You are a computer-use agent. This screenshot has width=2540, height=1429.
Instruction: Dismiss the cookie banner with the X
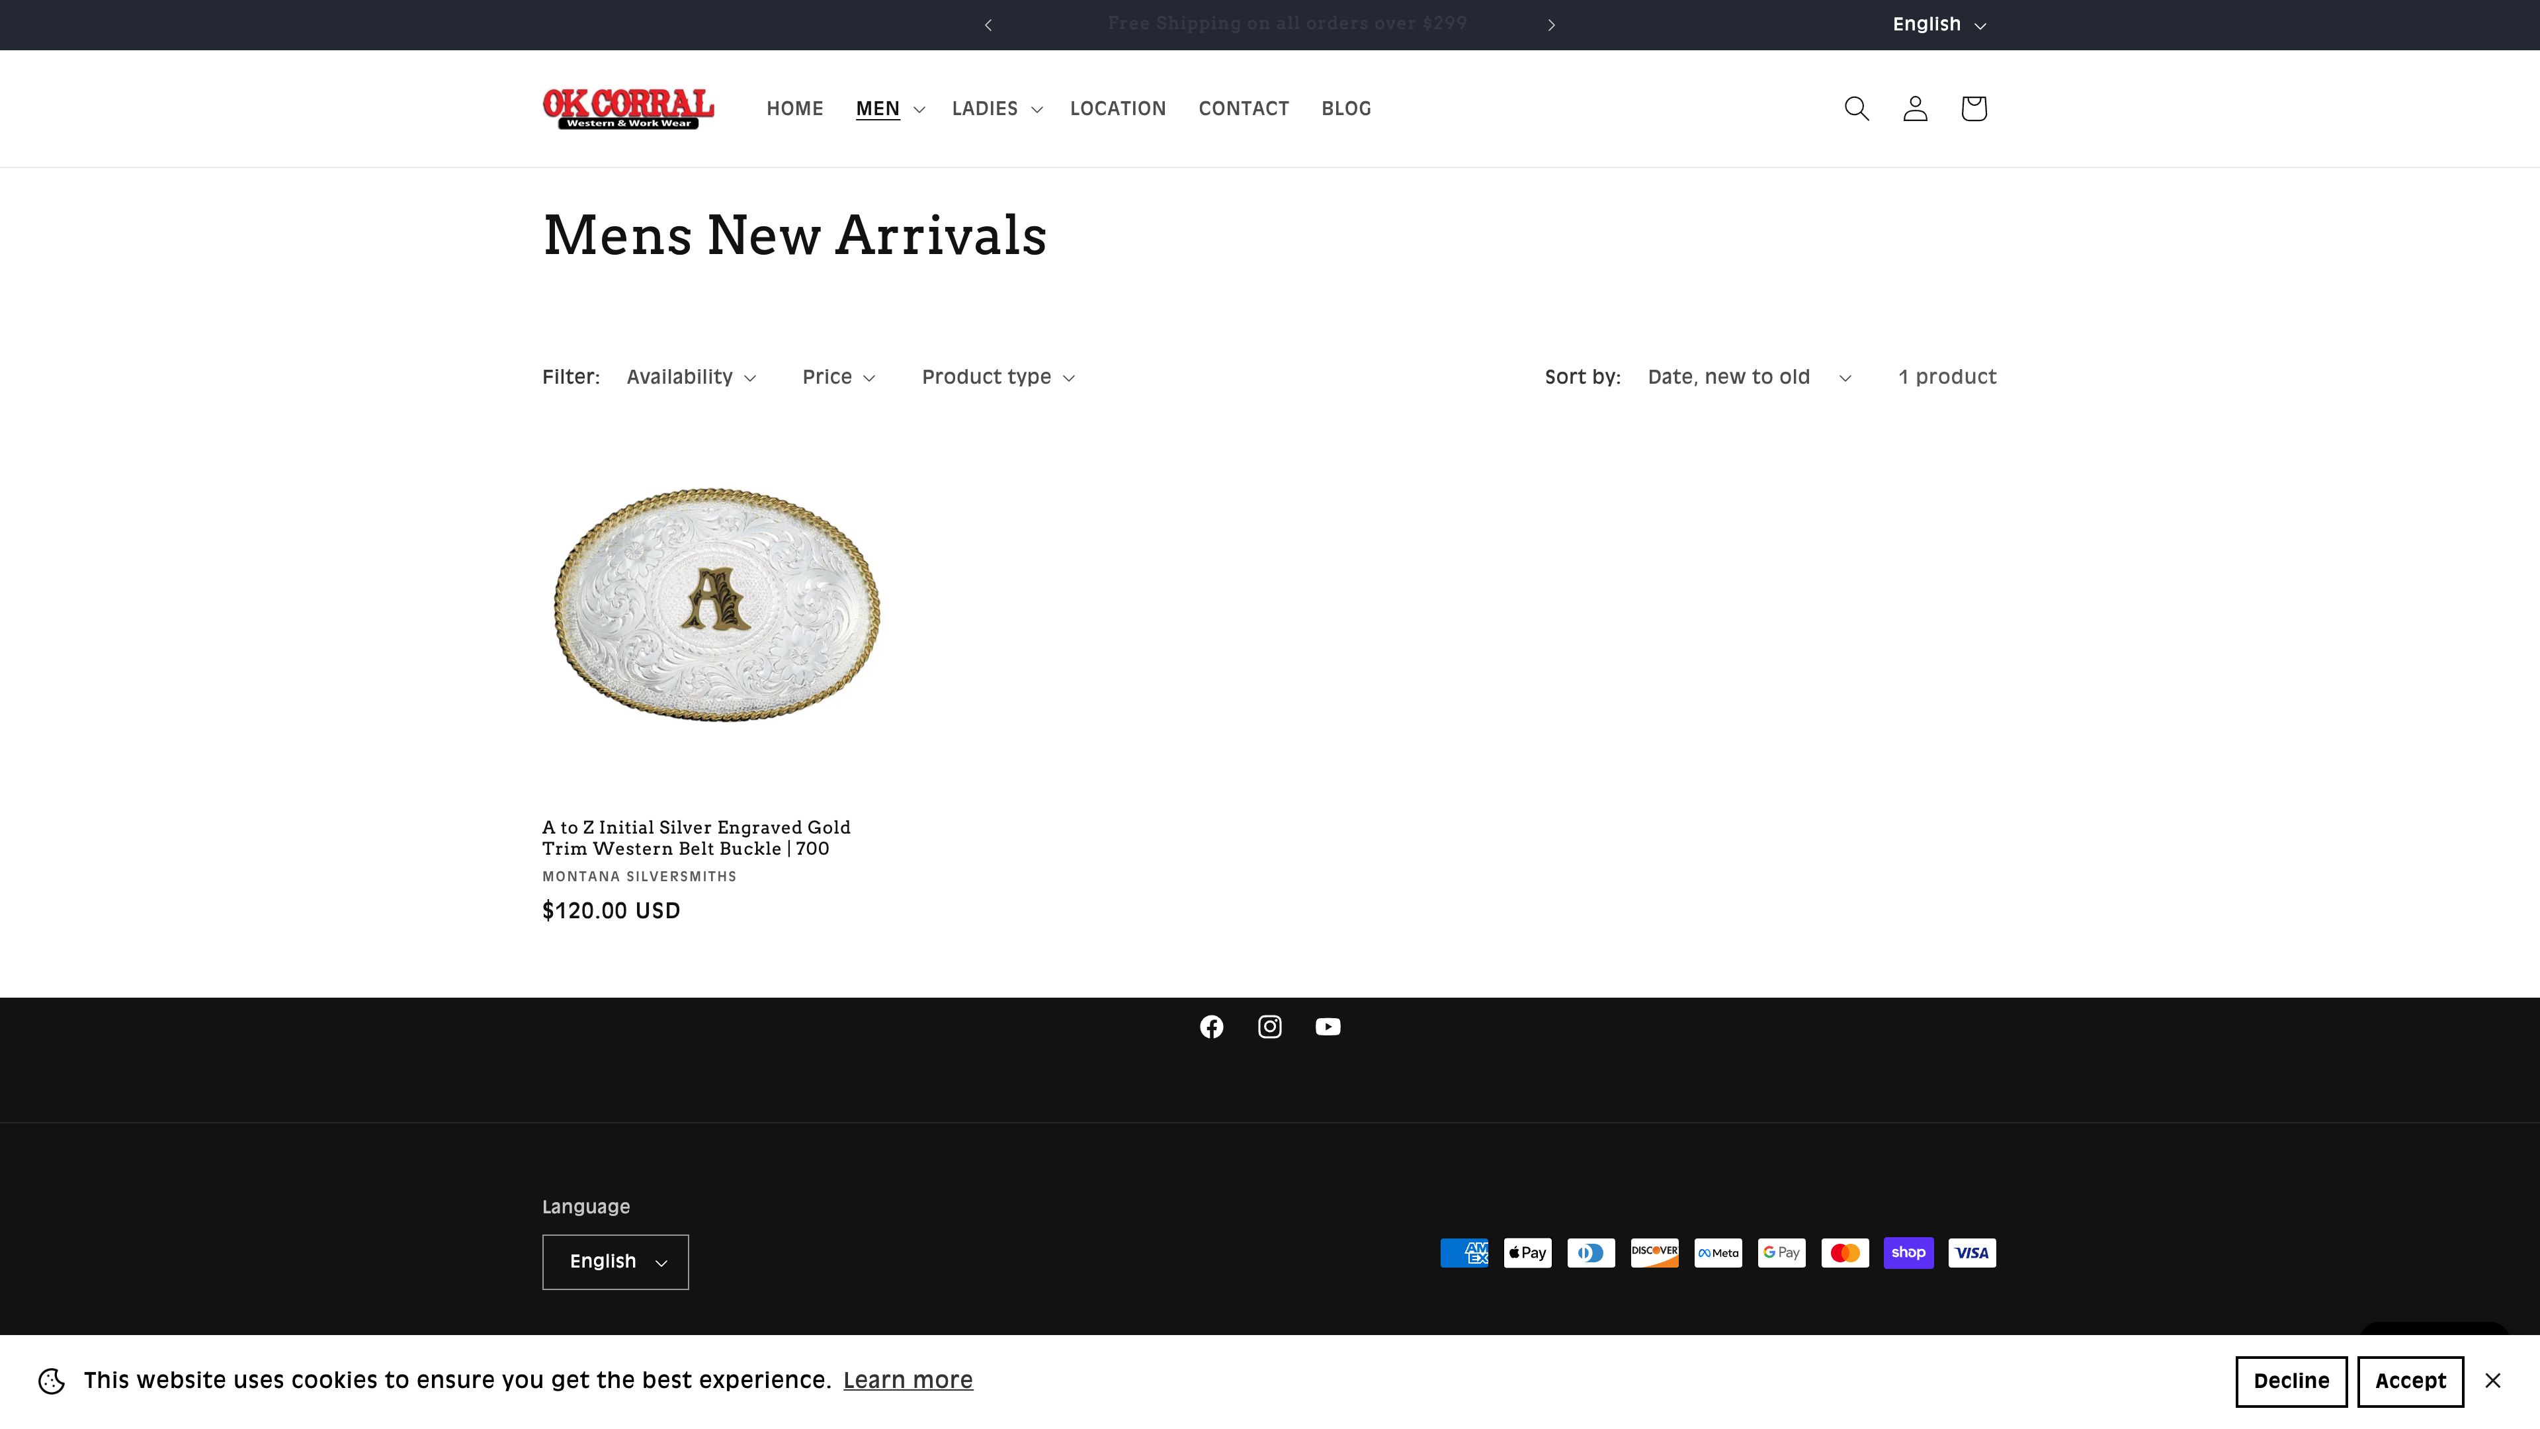(2494, 1381)
